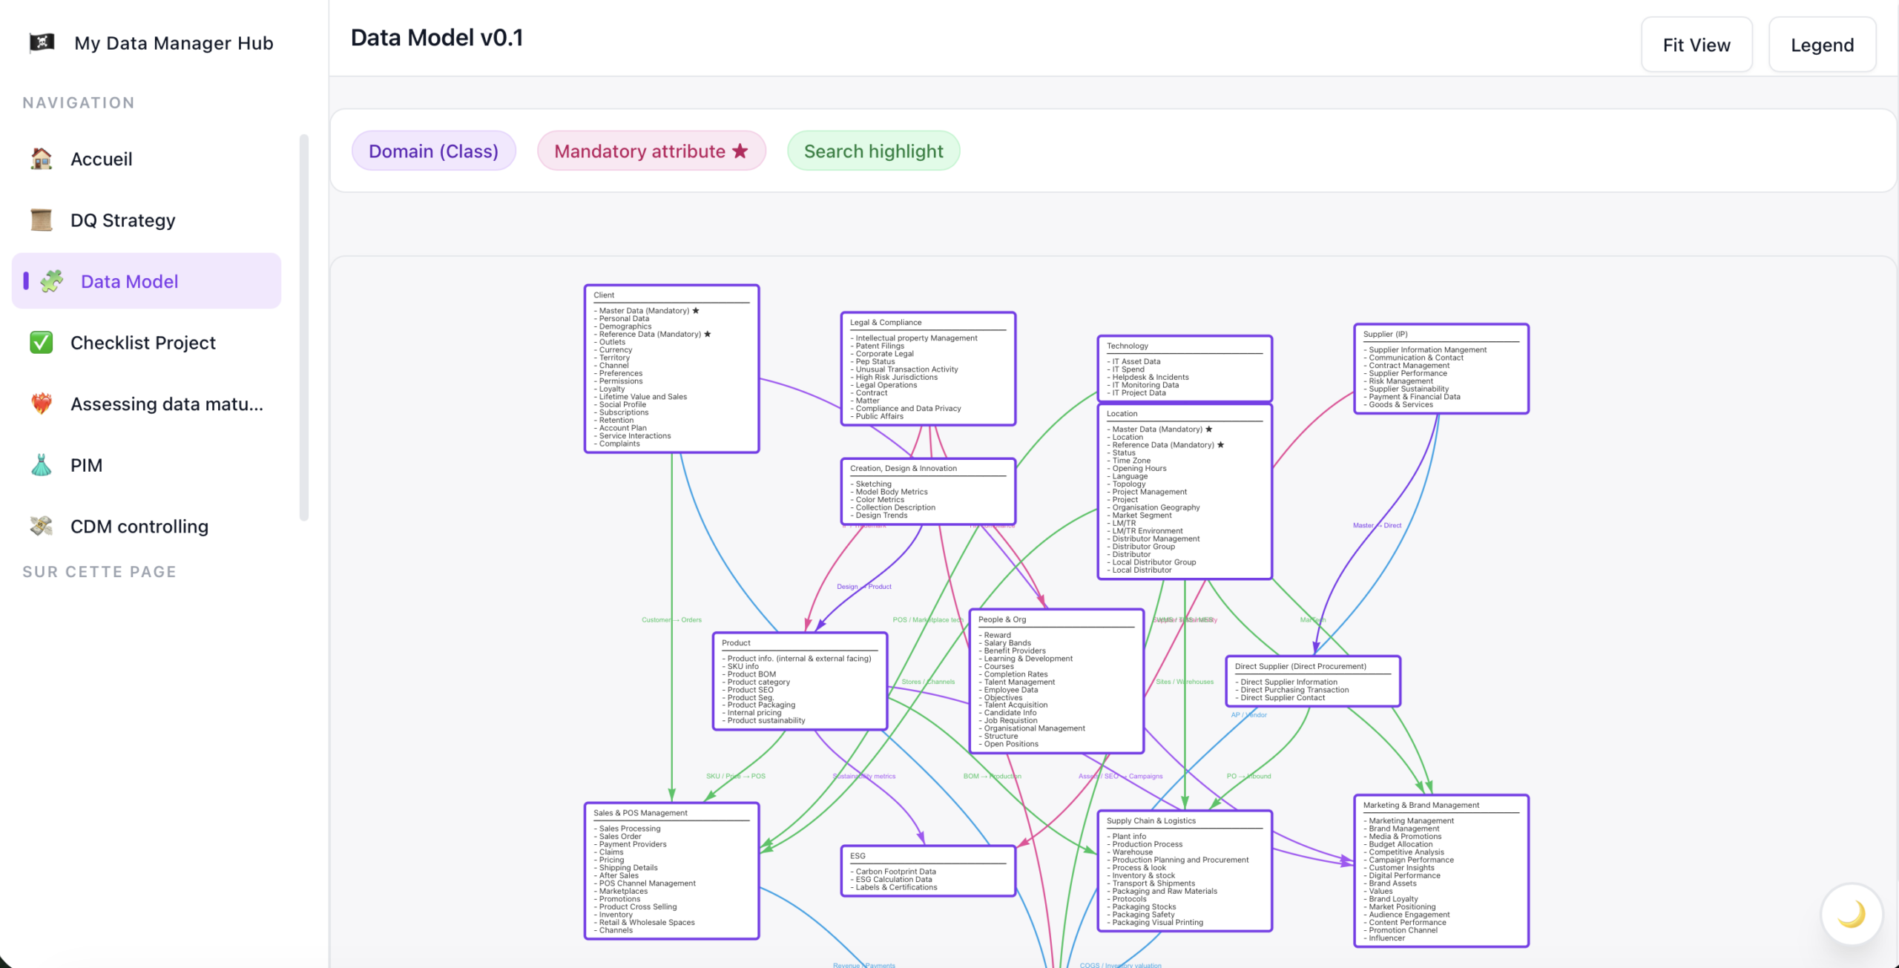Screen dimensions: 1899x968
Task: Select the ESG domain node
Action: pos(927,871)
